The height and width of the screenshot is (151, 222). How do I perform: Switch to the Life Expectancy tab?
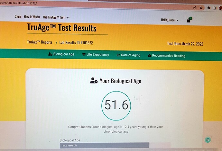[x=96, y=55]
